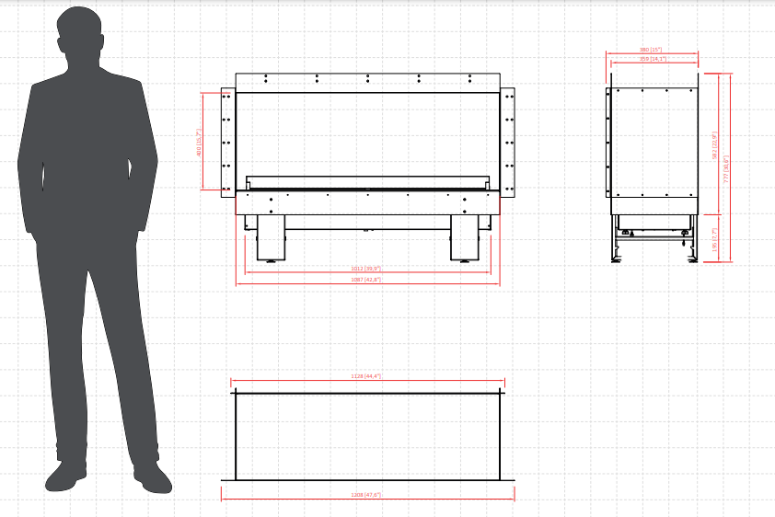775x517 pixels.
Task: Click the 359 [14,1"] depth dimension
Action: tap(653, 59)
